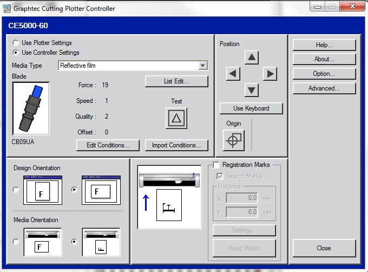Click the Graphtec app icon in the title bar
This screenshot has height=272, width=368.
[6, 9]
